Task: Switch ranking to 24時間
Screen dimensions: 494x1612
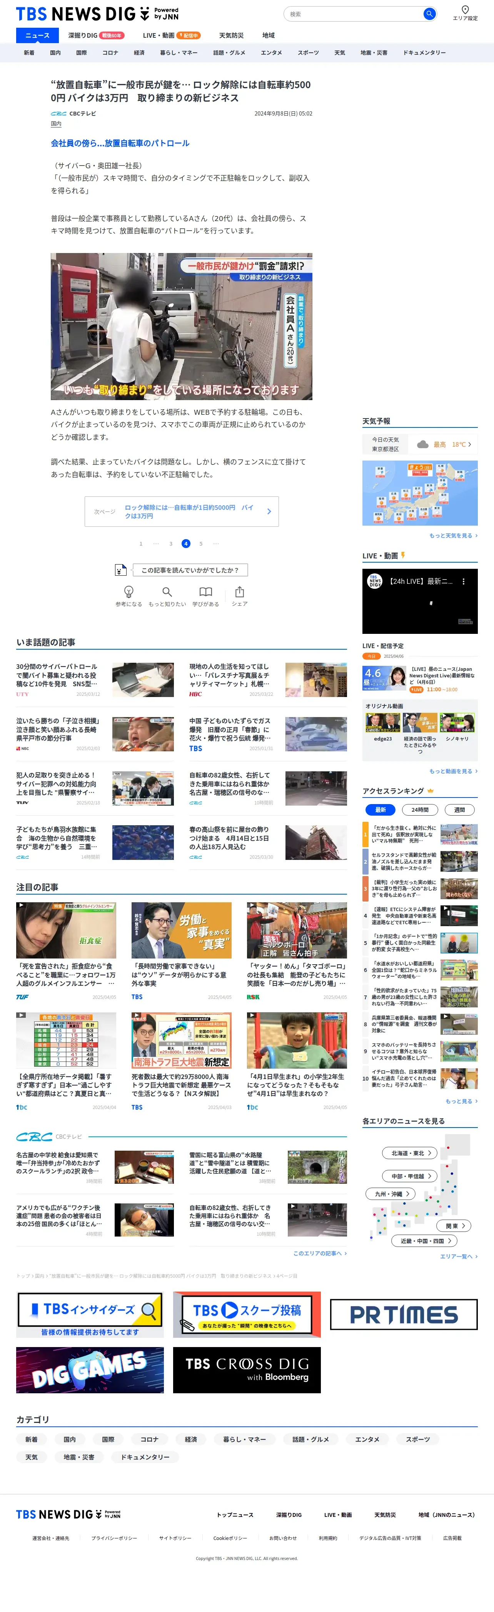Action: tap(420, 810)
